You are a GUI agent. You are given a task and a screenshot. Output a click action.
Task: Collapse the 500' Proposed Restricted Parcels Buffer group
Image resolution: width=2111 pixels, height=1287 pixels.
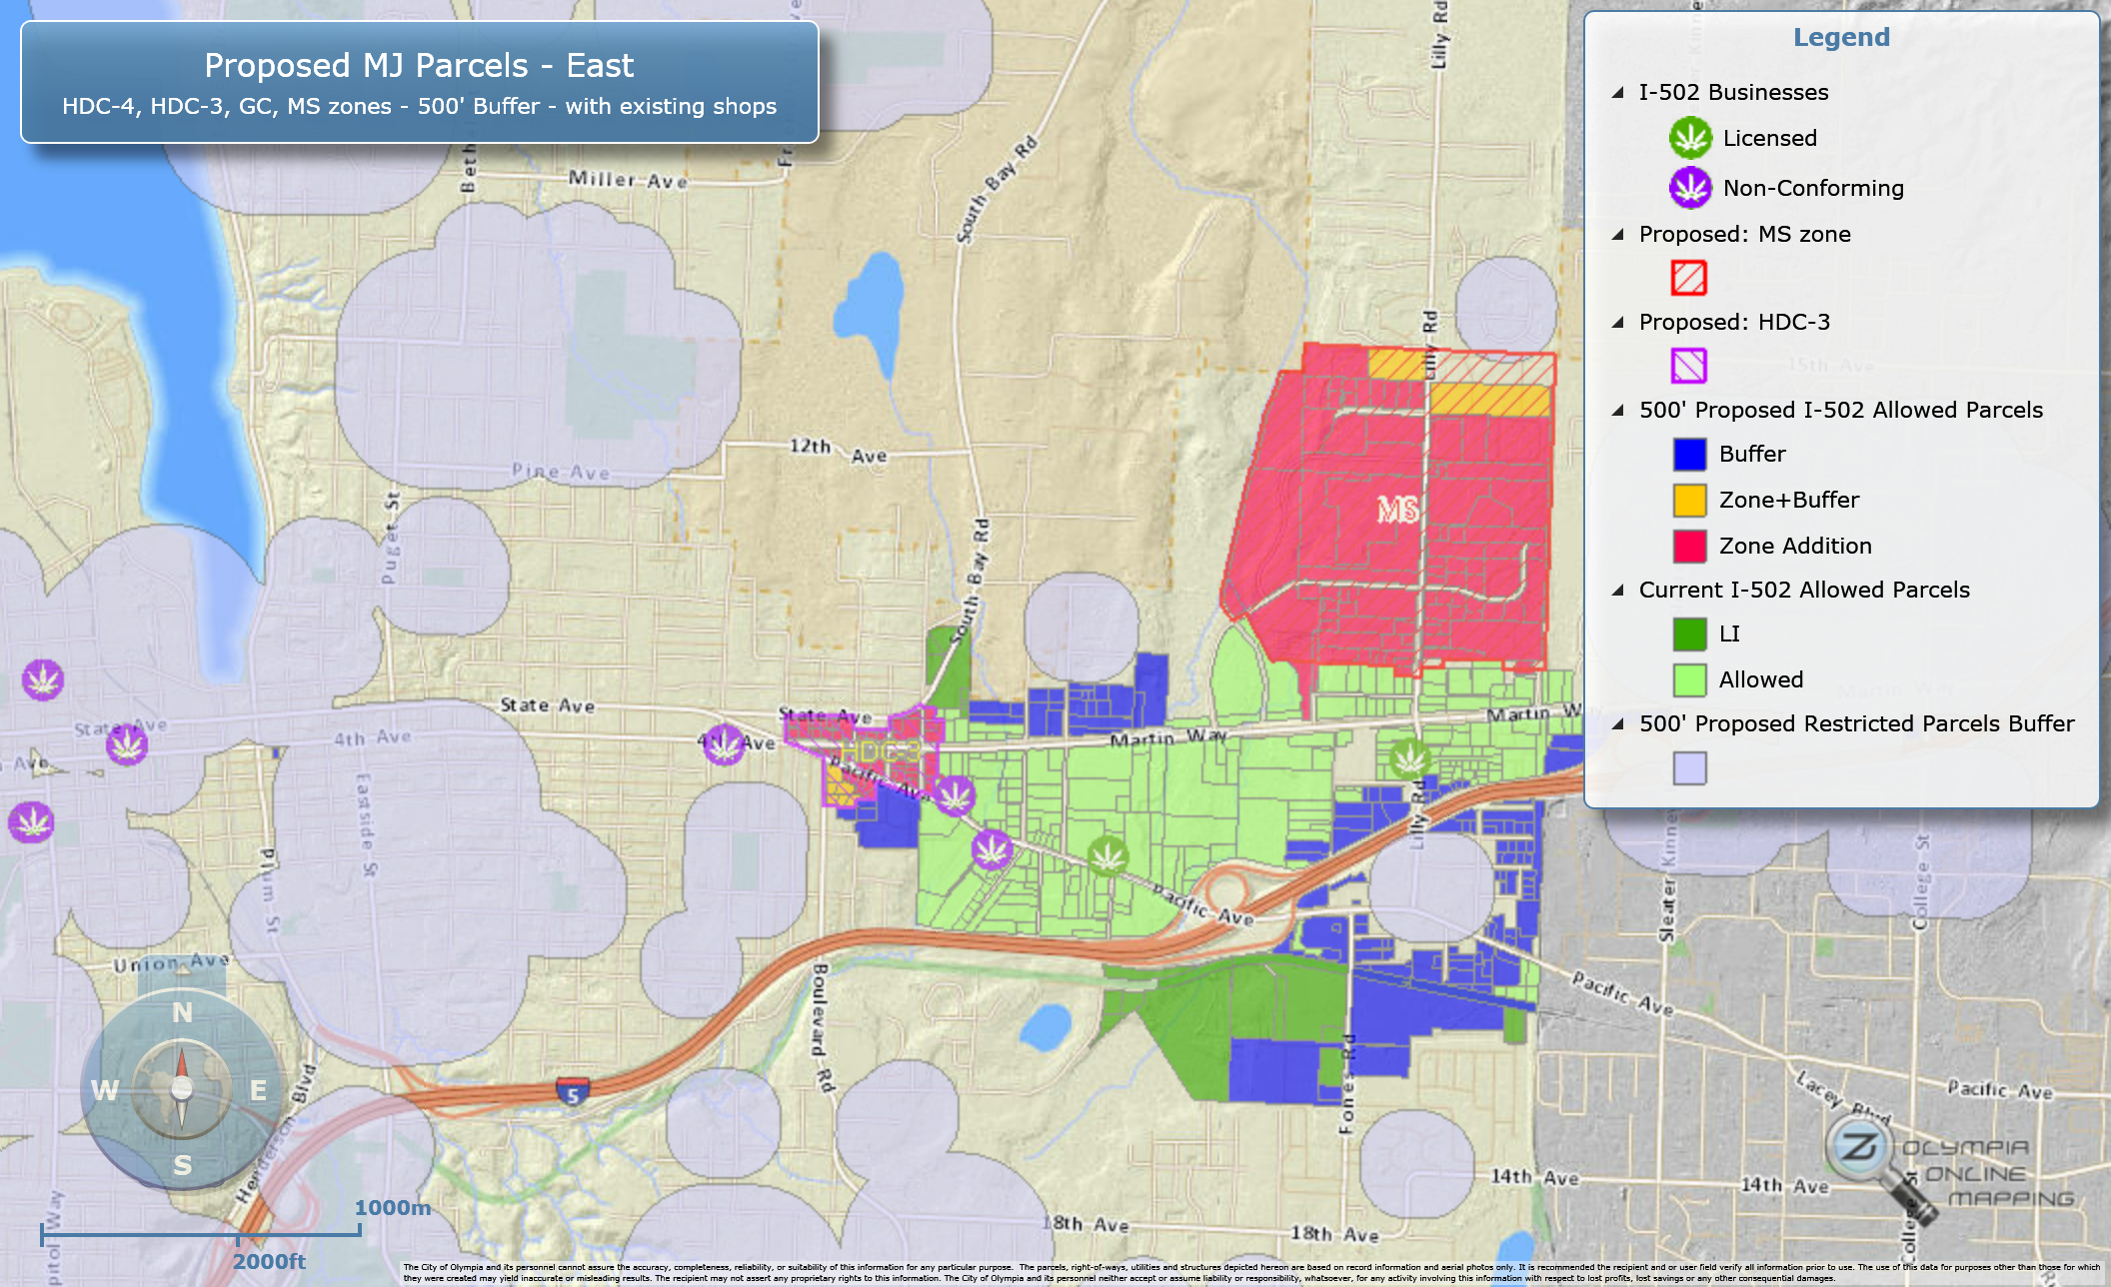pos(1618,723)
